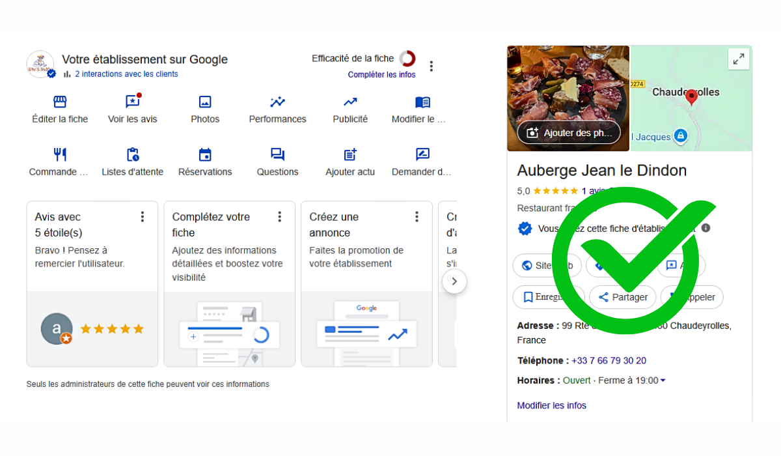Viewport: 781px width, 456px height.
Task: Open options on the Complétez votre fiche card
Action: 280,217
